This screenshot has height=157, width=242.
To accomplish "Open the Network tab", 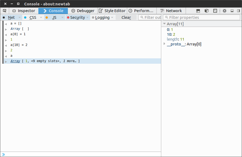I will 171,11.
